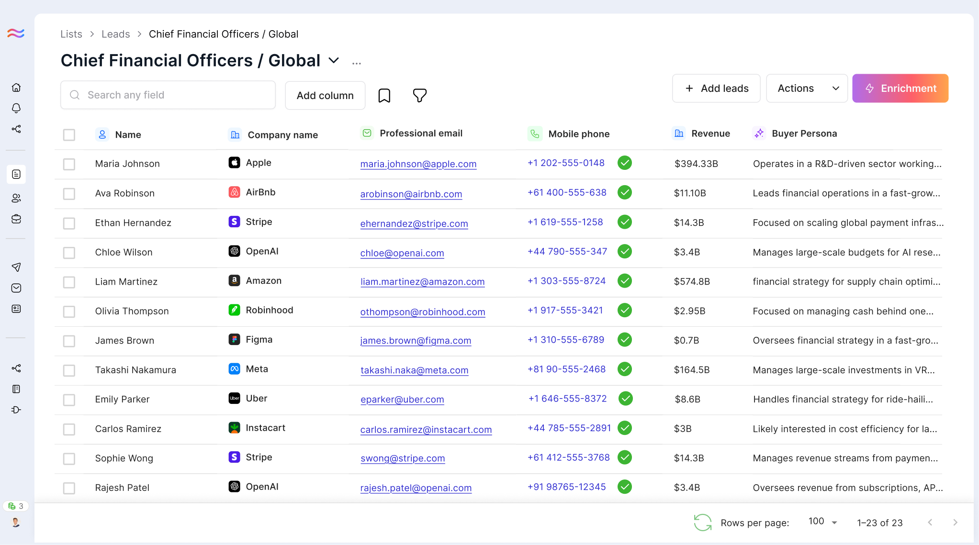Open chloe@openai.com email link
The width and height of the screenshot is (979, 545).
click(402, 253)
